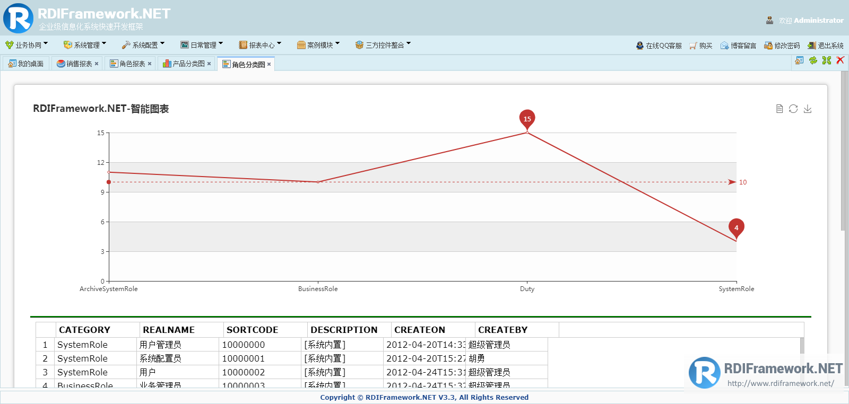Click the 我的桌面 tab icon
Screen dimensions: 849x404
(12, 64)
